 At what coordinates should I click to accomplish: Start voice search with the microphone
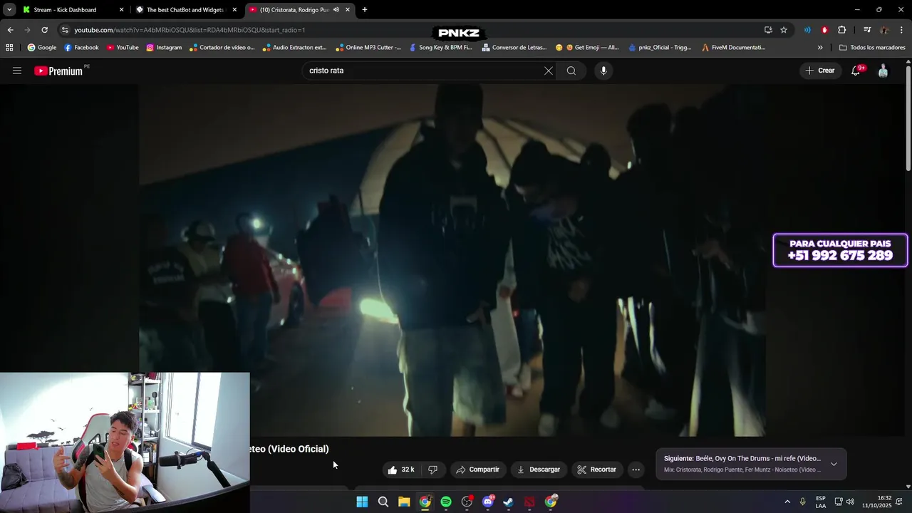603,71
